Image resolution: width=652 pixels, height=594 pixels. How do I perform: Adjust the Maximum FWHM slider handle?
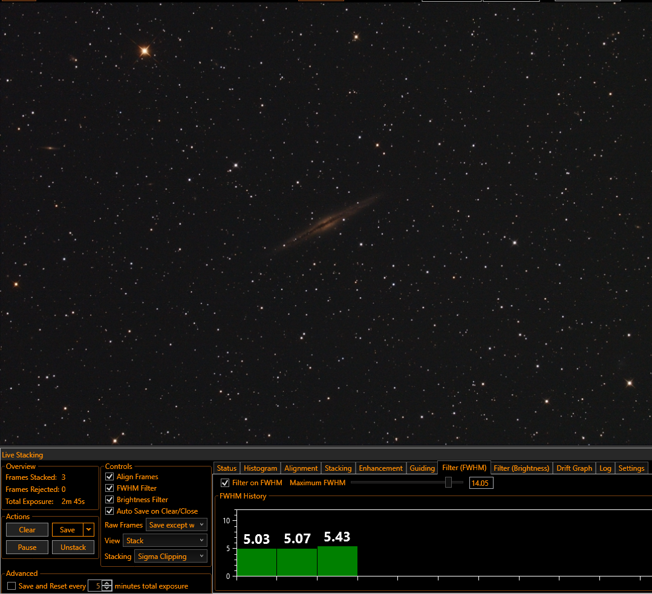448,482
